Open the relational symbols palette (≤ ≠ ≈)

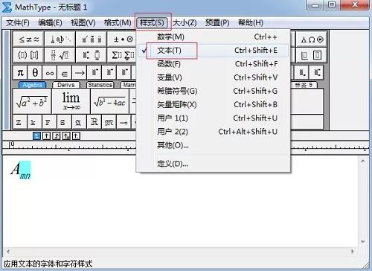coord(28,39)
